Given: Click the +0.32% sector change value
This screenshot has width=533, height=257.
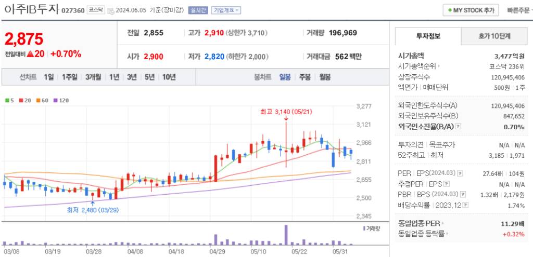Looking at the screenshot, I should click(x=513, y=234).
